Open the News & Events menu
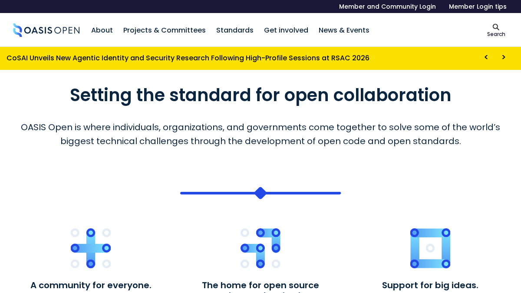 pos(344,30)
